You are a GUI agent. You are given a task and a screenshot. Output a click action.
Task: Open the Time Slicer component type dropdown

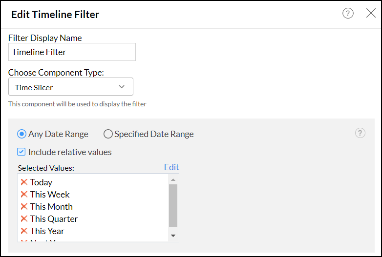pyautogui.click(x=71, y=87)
